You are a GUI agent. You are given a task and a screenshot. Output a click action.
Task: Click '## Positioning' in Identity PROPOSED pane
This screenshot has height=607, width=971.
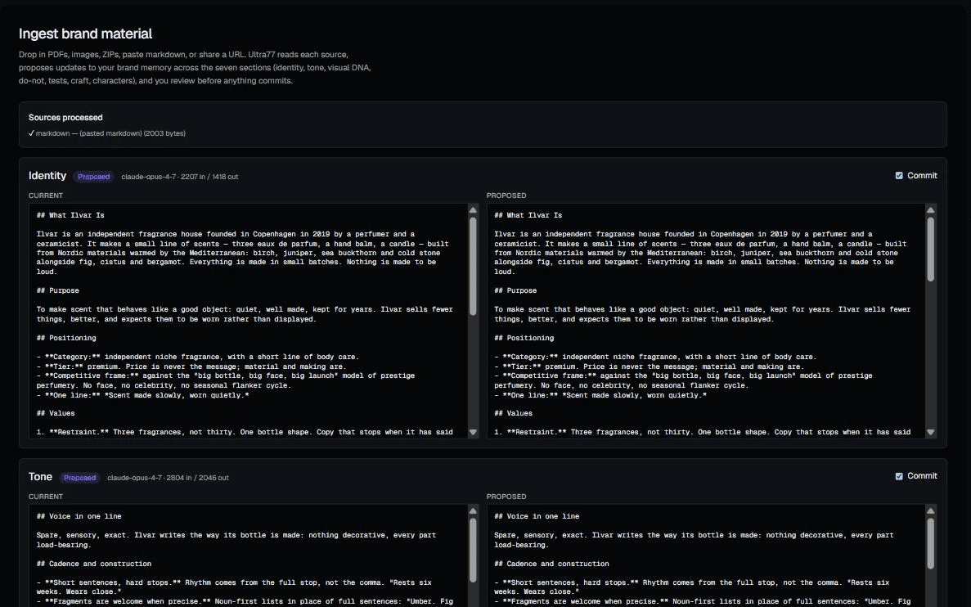524,338
